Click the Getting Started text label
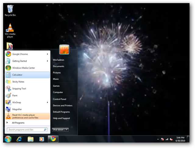The width and height of the screenshot is (195, 148). point(19,61)
